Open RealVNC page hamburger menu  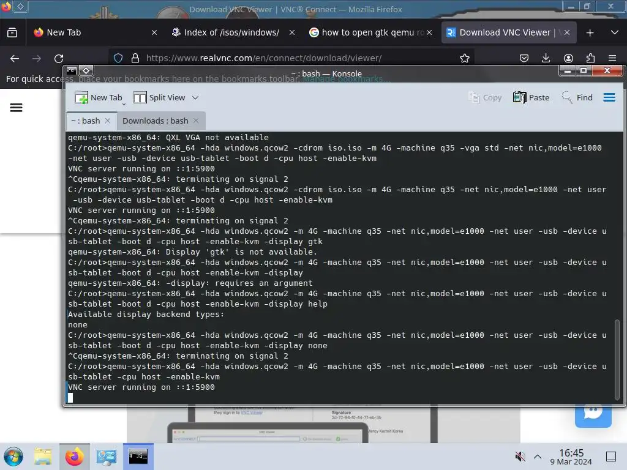coord(16,108)
